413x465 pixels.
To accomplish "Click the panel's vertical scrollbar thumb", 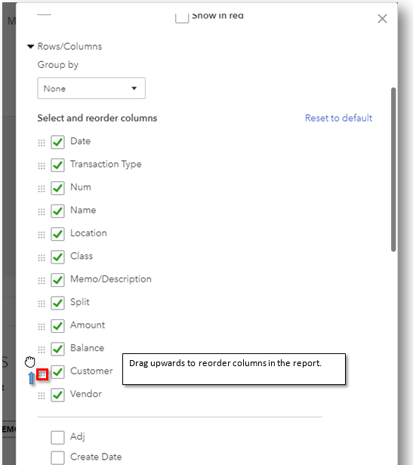I will click(x=393, y=170).
